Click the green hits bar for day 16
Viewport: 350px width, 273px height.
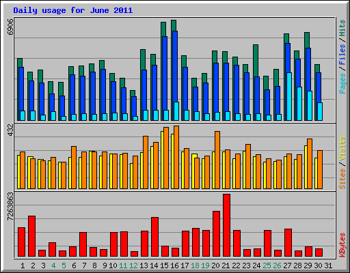point(174,25)
